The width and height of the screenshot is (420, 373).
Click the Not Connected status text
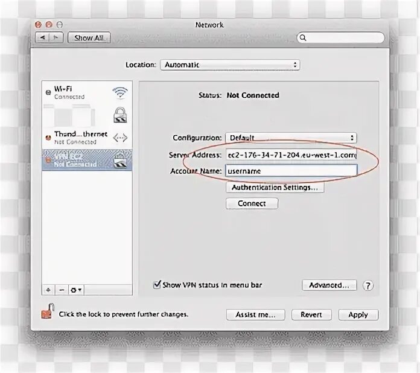(x=253, y=95)
